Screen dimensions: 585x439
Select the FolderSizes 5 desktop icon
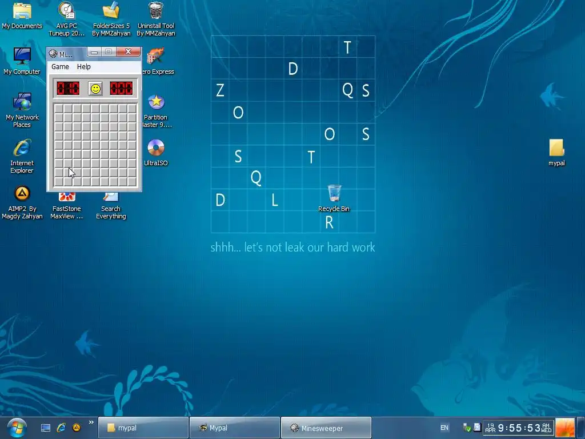tap(111, 19)
